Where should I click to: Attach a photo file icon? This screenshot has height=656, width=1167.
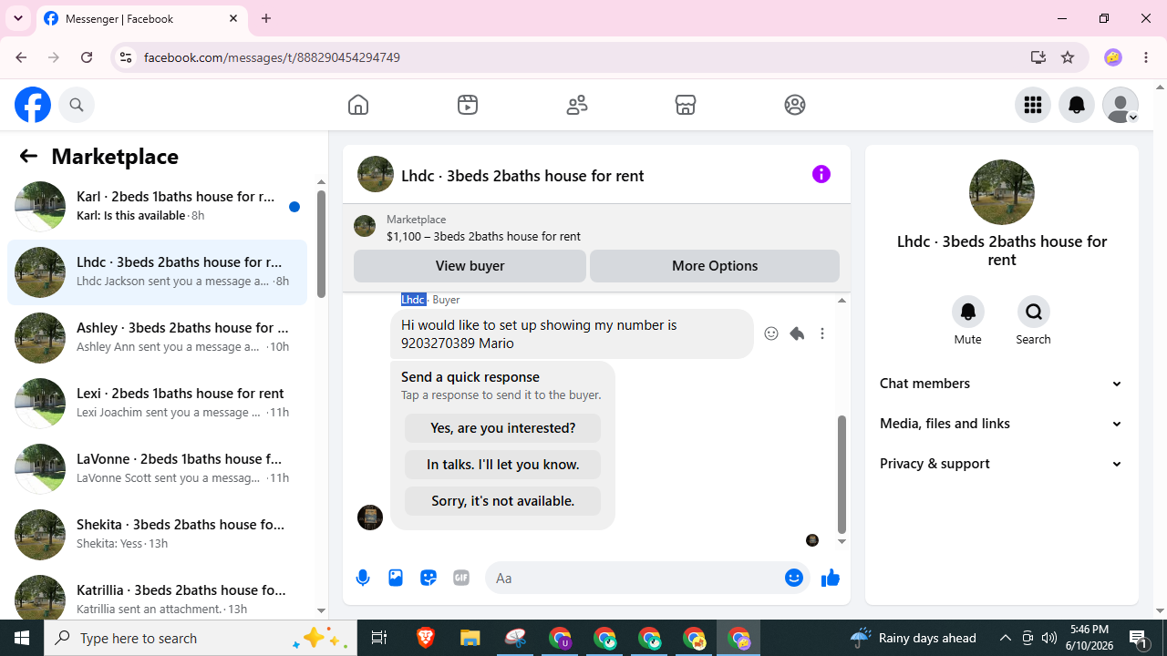pyautogui.click(x=396, y=578)
